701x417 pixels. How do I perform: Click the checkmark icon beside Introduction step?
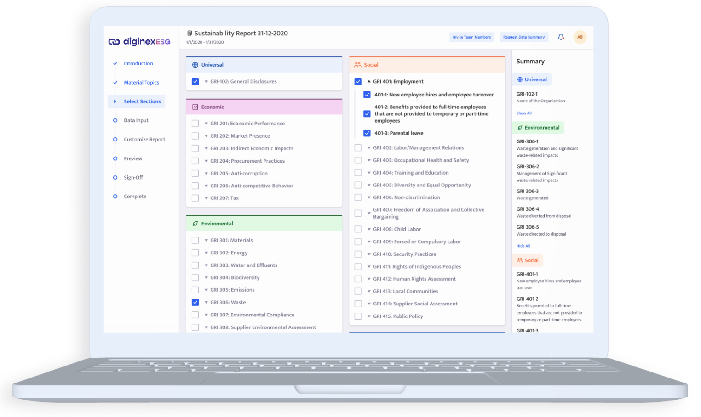115,64
